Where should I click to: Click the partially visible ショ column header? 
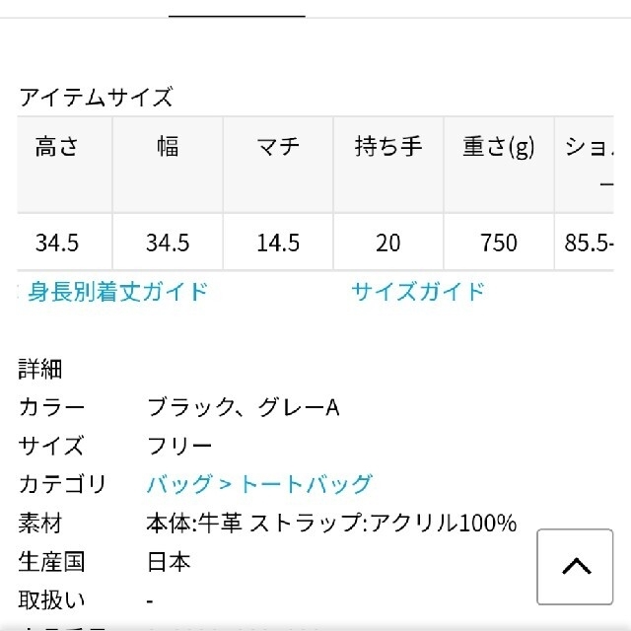[585, 165]
